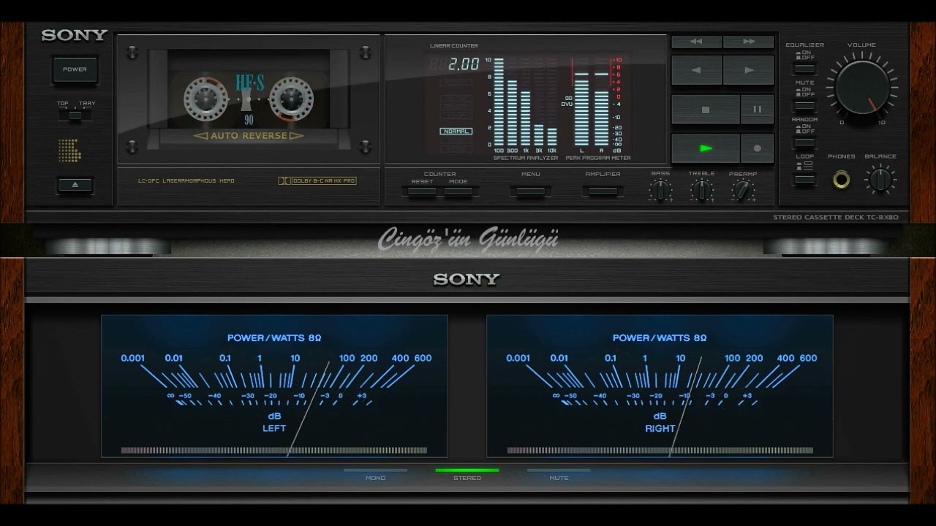
Task: Stop playback with the square stop button
Action: (706, 110)
